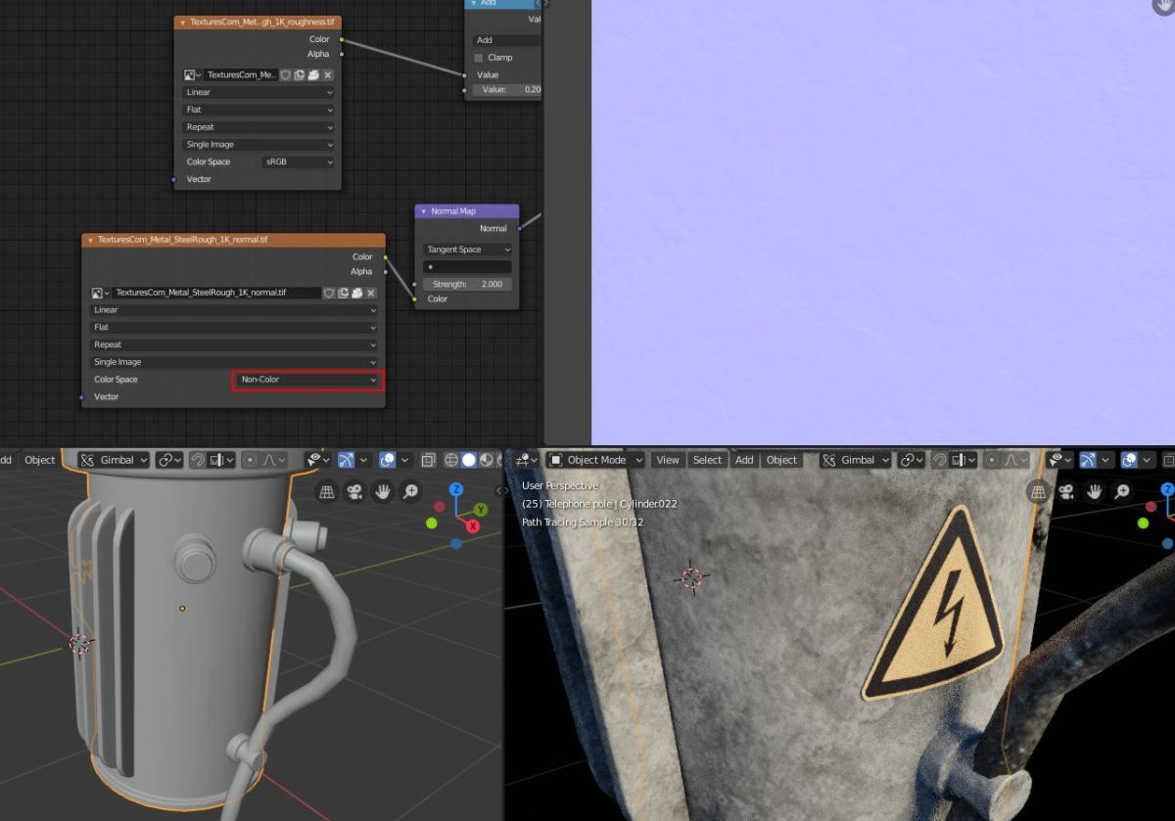The width and height of the screenshot is (1175, 821).
Task: Open Repeat extension dropdown in normal.tif node
Action: click(234, 344)
